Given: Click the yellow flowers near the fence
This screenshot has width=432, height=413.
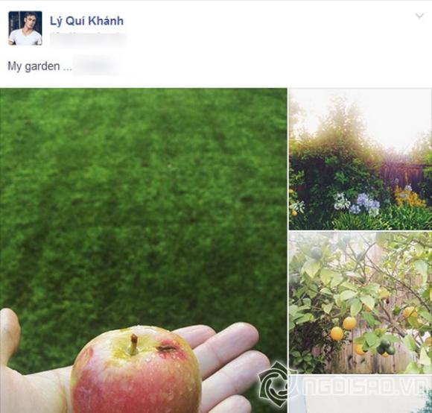Looking at the screenshot, I should click(x=410, y=196).
